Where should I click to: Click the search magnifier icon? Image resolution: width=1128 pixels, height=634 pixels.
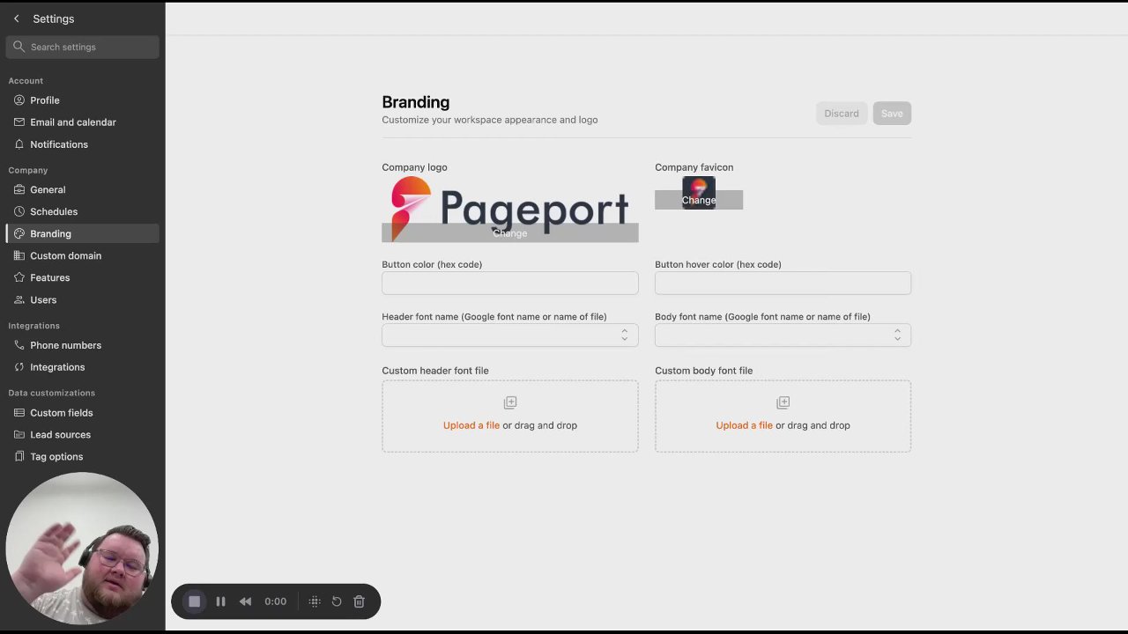19,47
